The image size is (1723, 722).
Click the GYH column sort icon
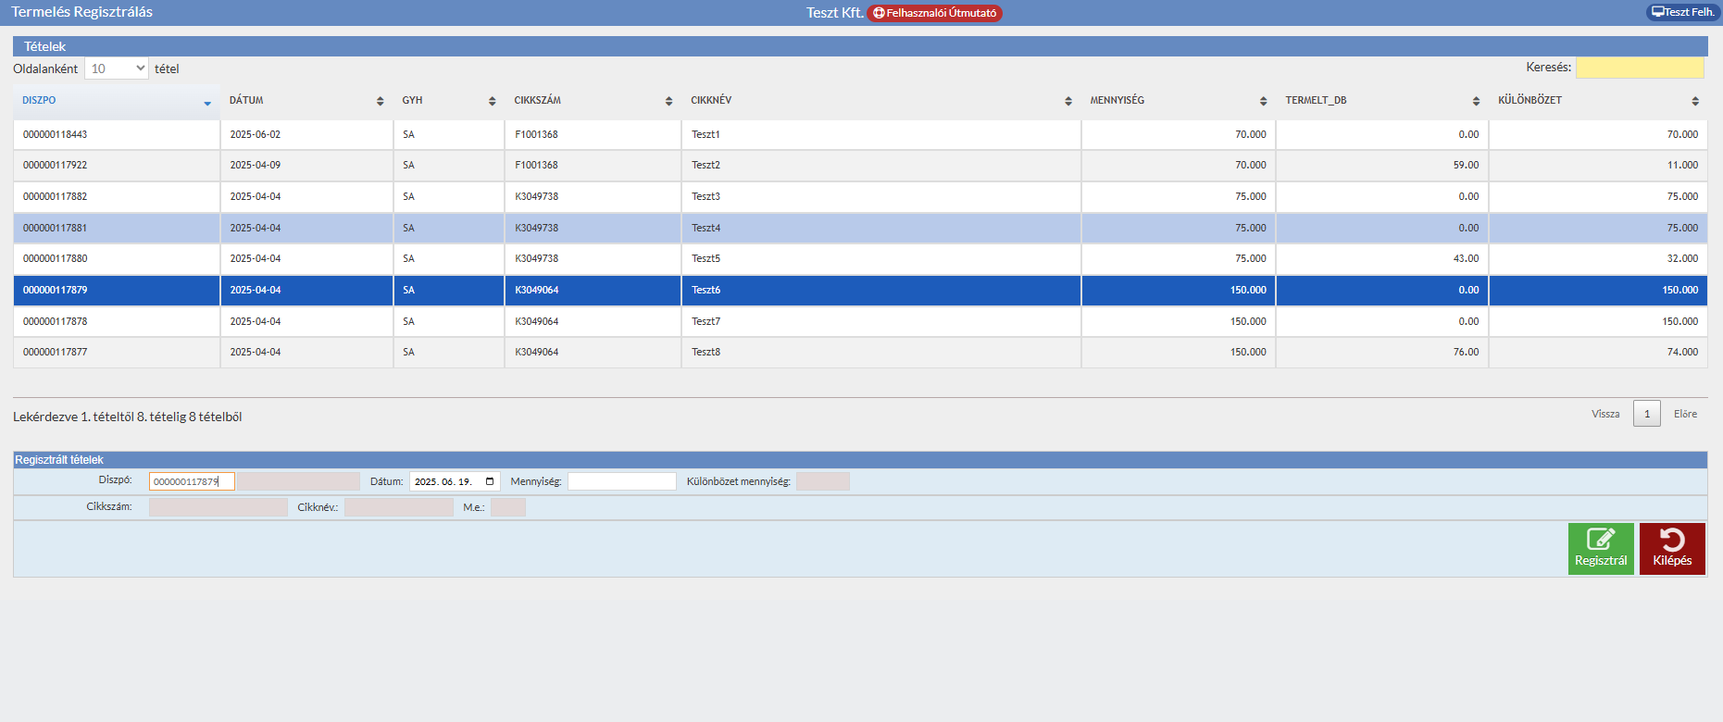[x=492, y=101]
